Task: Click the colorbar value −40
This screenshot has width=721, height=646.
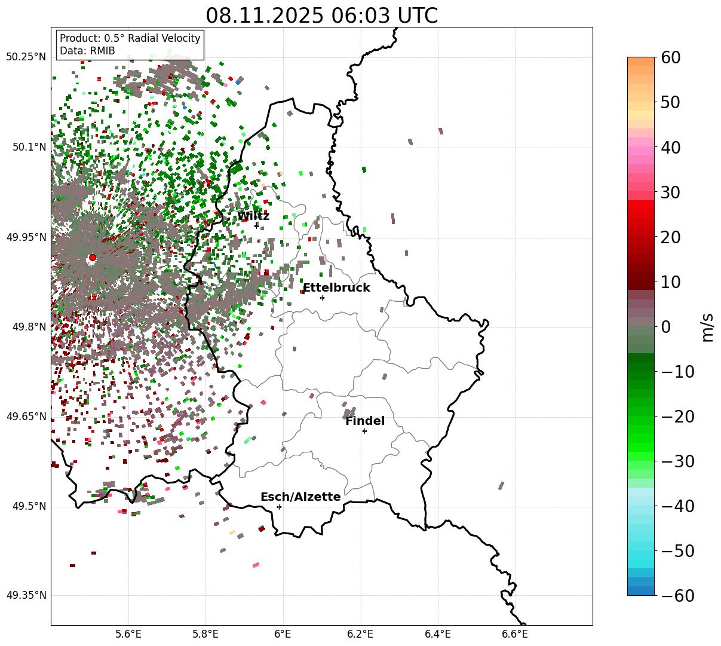Action: click(x=677, y=506)
